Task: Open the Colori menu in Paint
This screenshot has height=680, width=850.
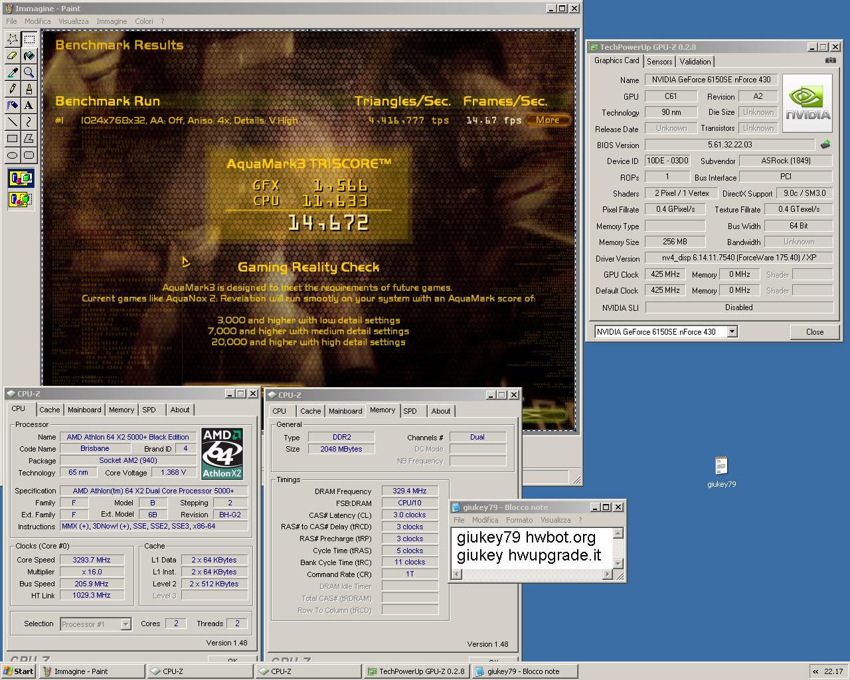Action: [144, 21]
